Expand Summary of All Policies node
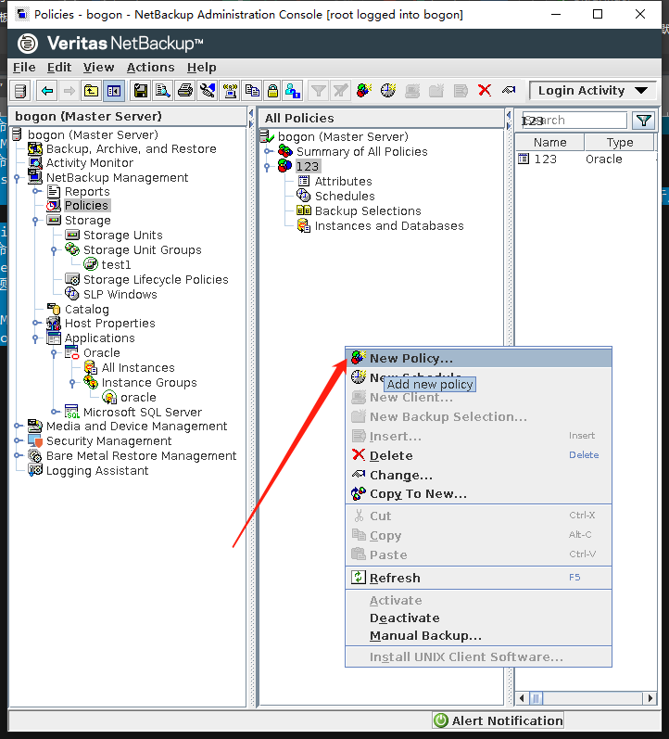Viewport: 669px width, 739px height. pyautogui.click(x=268, y=151)
